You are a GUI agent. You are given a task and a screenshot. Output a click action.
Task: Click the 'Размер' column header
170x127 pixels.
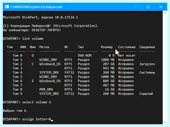107,47
